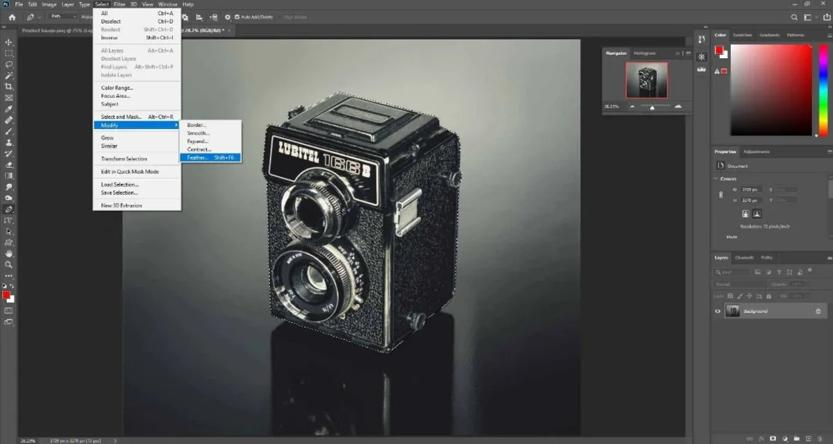
Task: Click the lock icon on Background layer
Action: click(x=818, y=311)
